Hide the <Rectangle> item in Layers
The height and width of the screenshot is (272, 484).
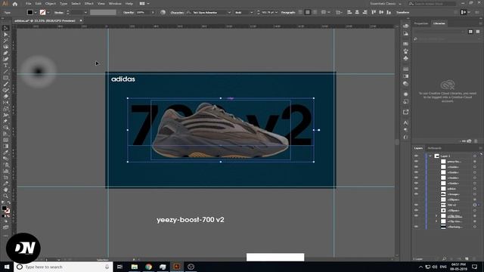click(416, 227)
